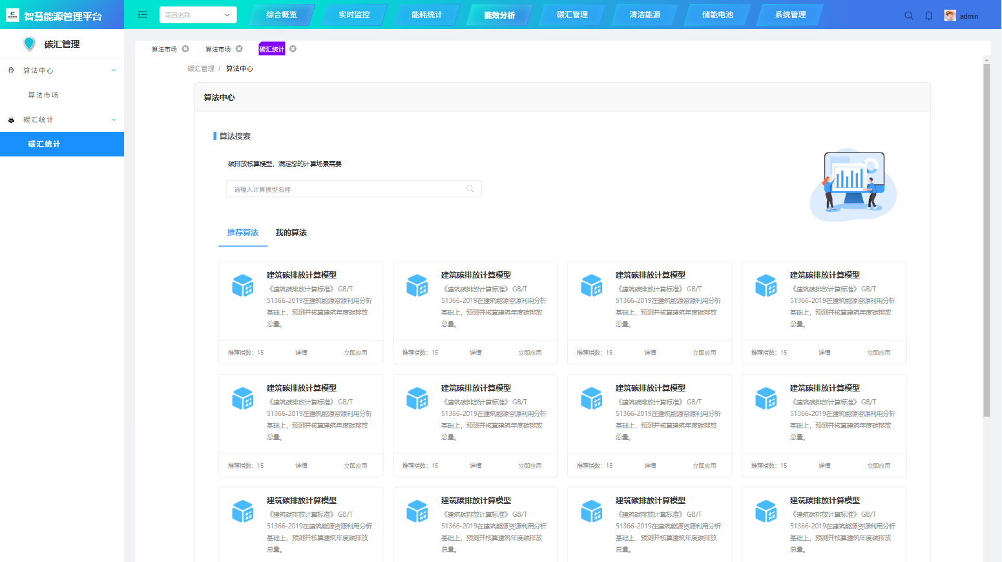This screenshot has height=562, width=1002.
Task: Close the 碳汇统计 tab
Action: point(293,49)
